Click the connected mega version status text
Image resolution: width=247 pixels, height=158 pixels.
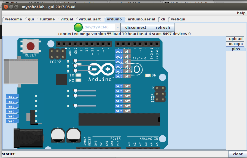click(124, 34)
